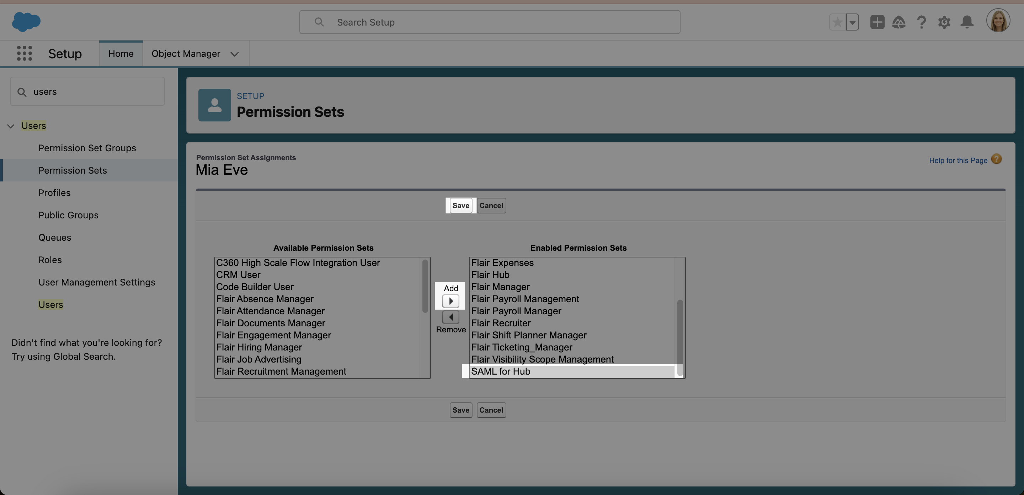Open the Setup gear icon
1024x495 pixels.
(x=944, y=22)
